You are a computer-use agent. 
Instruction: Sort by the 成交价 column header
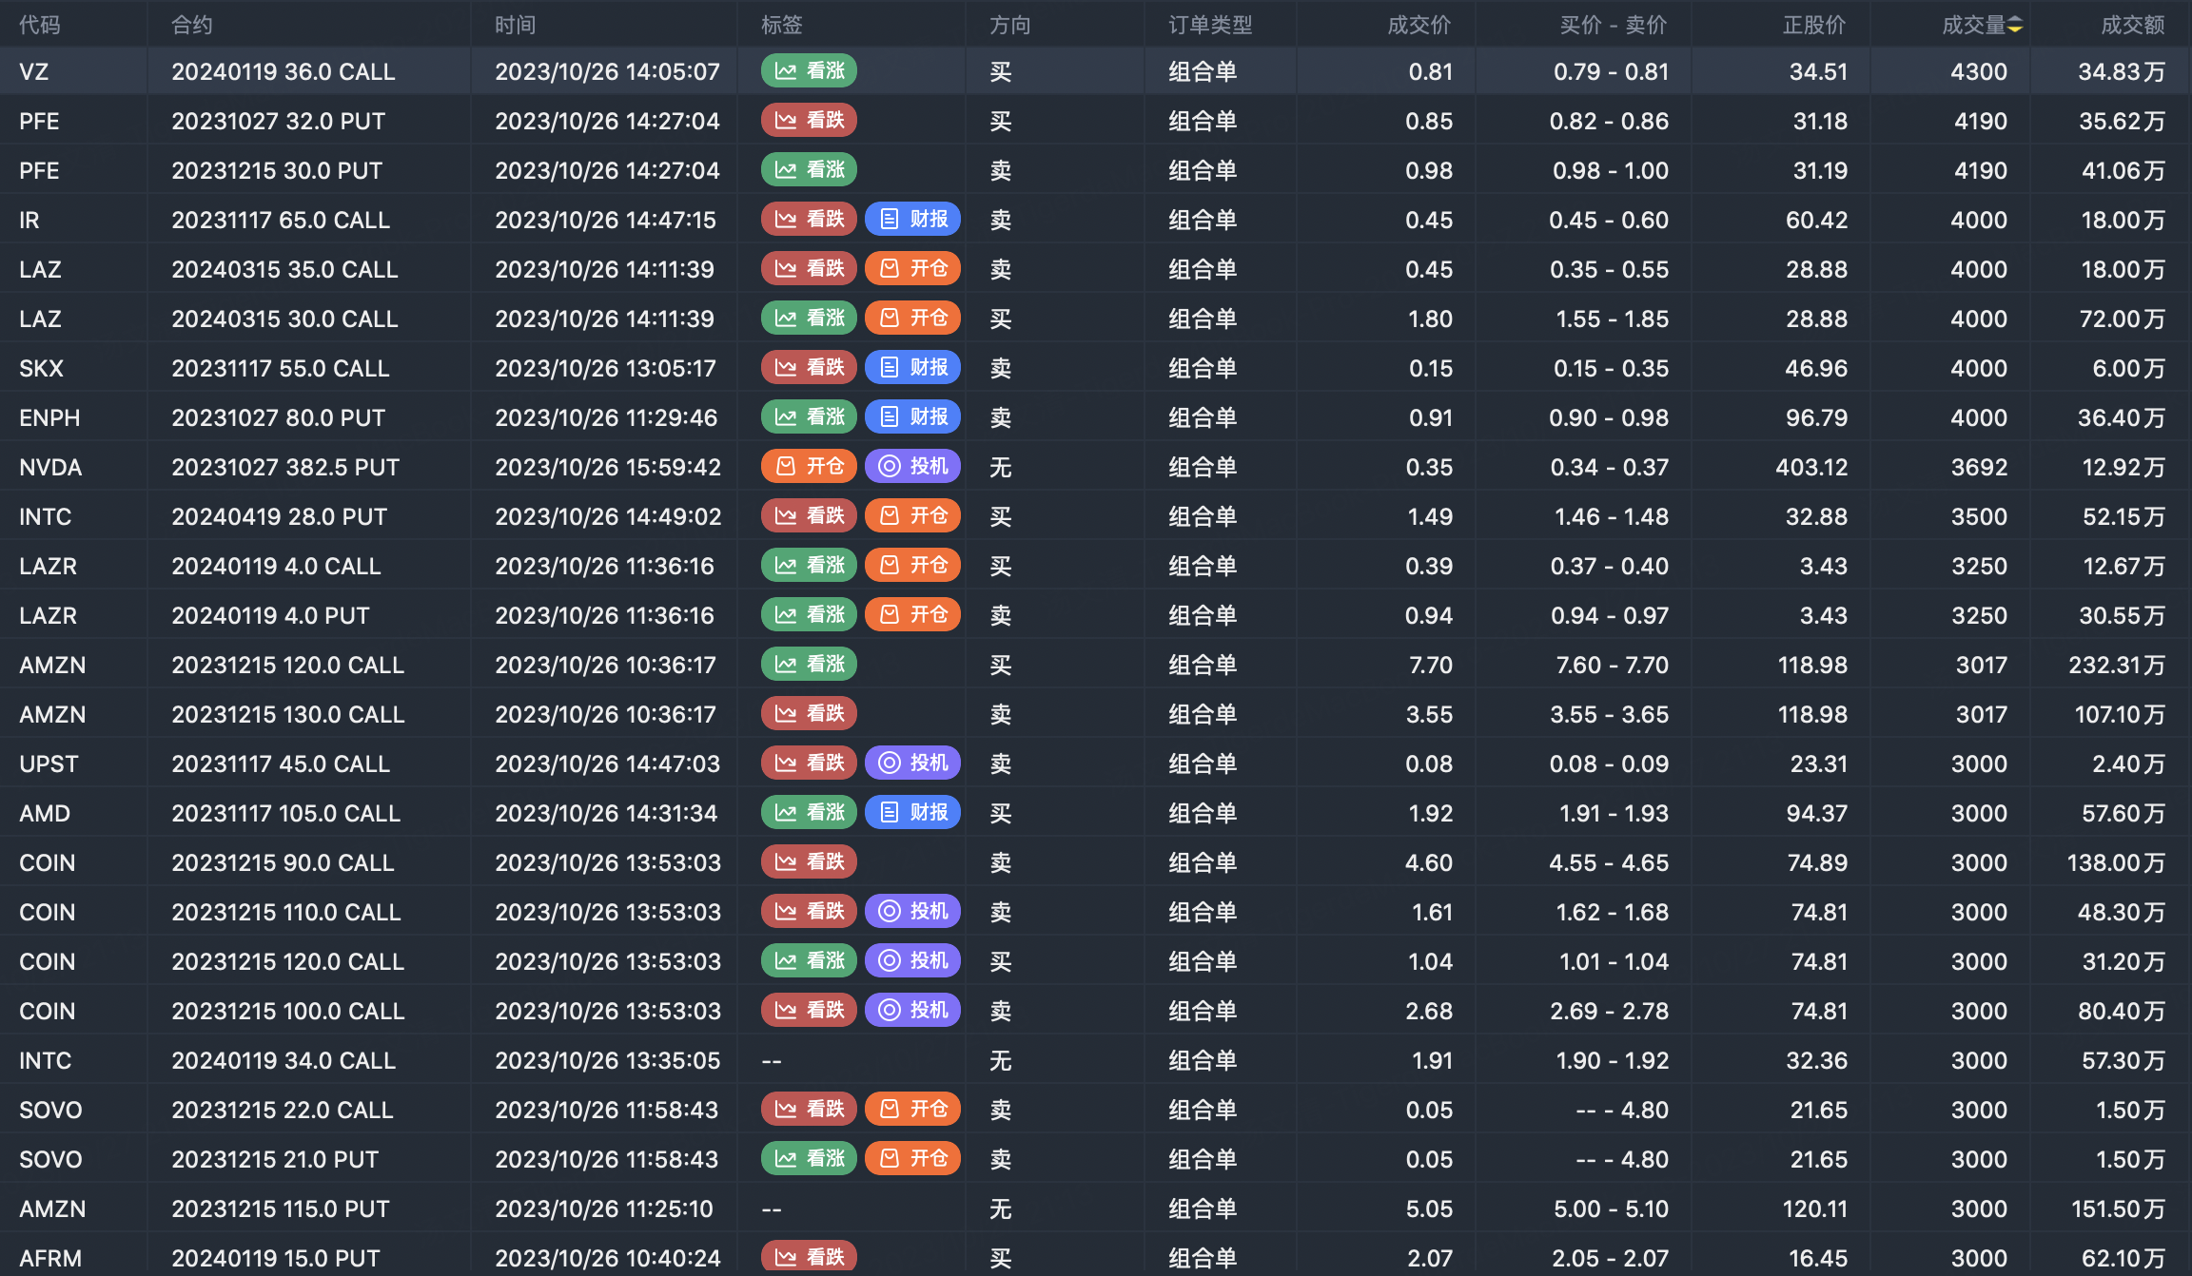pos(1419,26)
